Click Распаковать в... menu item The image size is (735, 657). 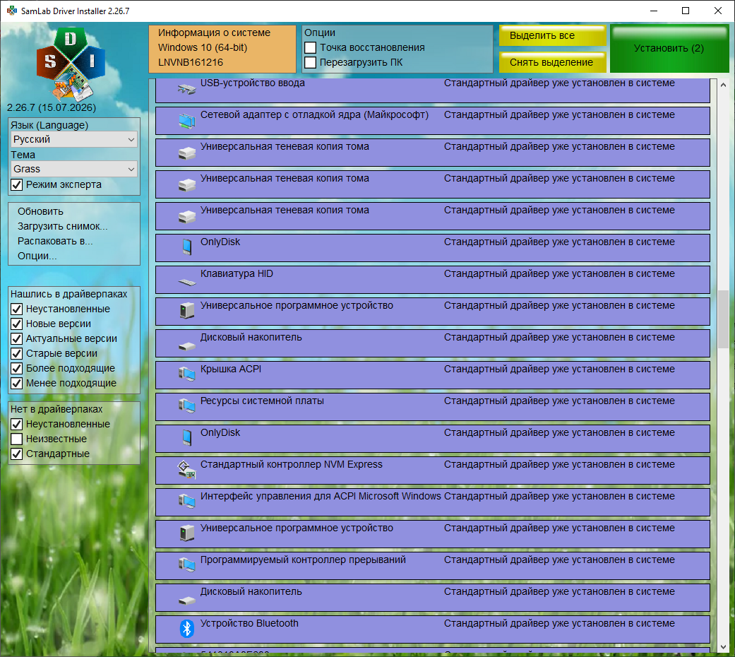55,241
